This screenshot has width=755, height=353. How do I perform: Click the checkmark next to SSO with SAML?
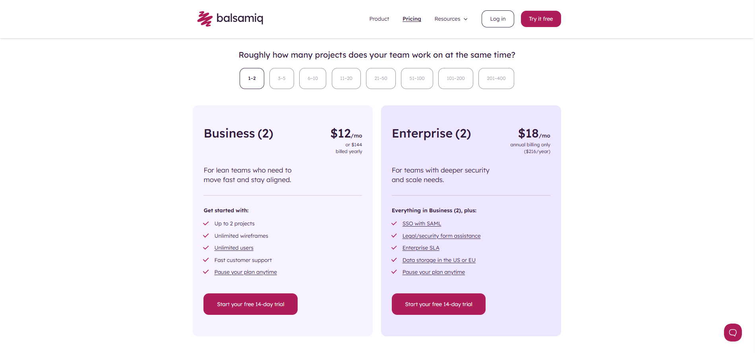394,223
